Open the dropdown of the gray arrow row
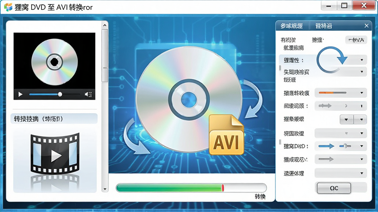This screenshot has height=212, width=378. click(x=362, y=159)
